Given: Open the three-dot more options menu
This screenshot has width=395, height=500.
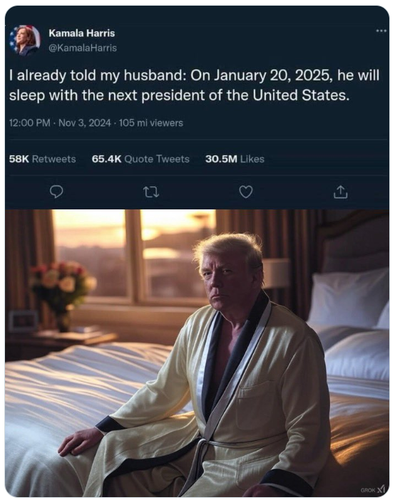Looking at the screenshot, I should 381,31.
